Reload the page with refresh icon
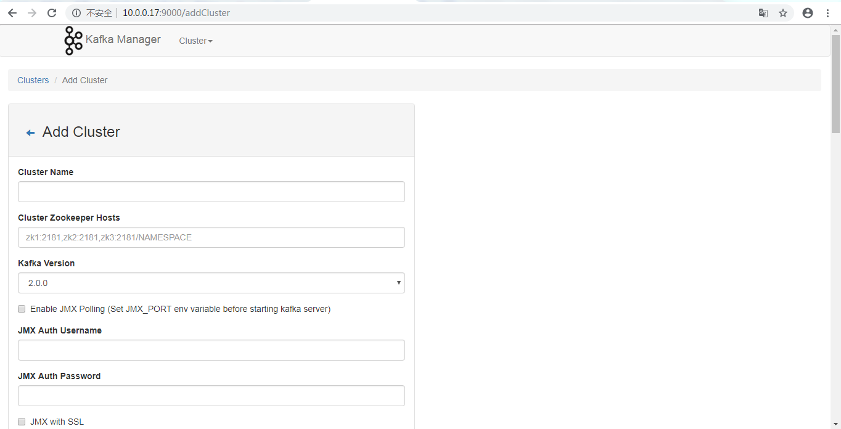 [52, 13]
